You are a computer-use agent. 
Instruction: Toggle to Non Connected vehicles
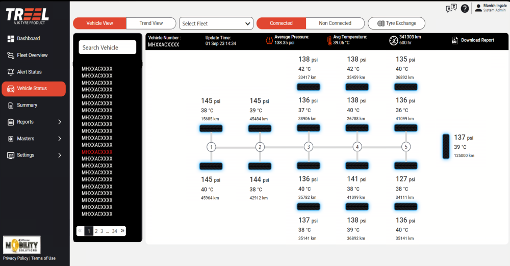coord(335,23)
